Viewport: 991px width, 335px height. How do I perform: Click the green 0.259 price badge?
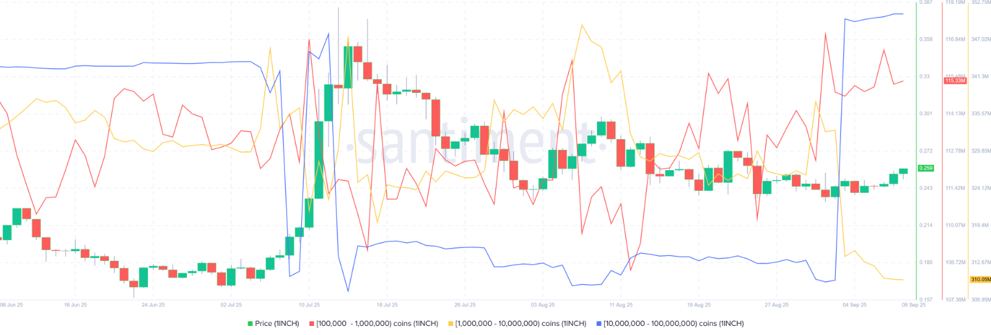[925, 168]
